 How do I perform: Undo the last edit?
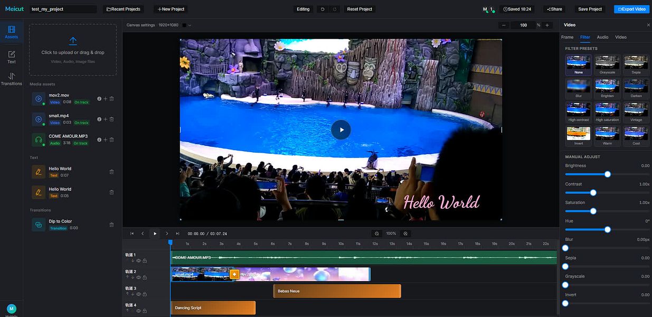323,9
